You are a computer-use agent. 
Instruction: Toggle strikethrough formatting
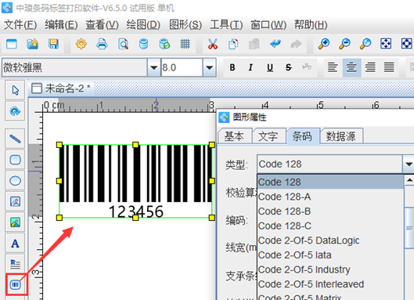click(x=288, y=67)
